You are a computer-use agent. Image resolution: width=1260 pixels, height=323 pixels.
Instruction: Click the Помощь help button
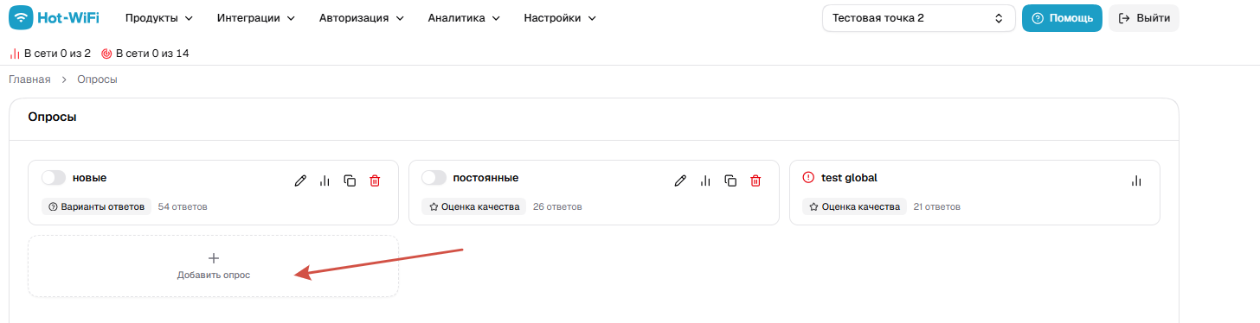tap(1062, 17)
